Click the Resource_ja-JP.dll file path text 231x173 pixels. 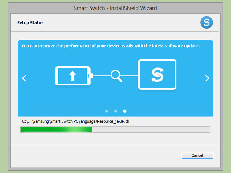tap(75, 121)
